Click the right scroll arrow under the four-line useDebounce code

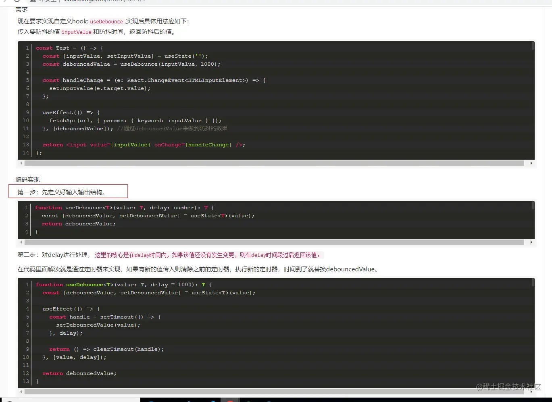pyautogui.click(x=531, y=242)
